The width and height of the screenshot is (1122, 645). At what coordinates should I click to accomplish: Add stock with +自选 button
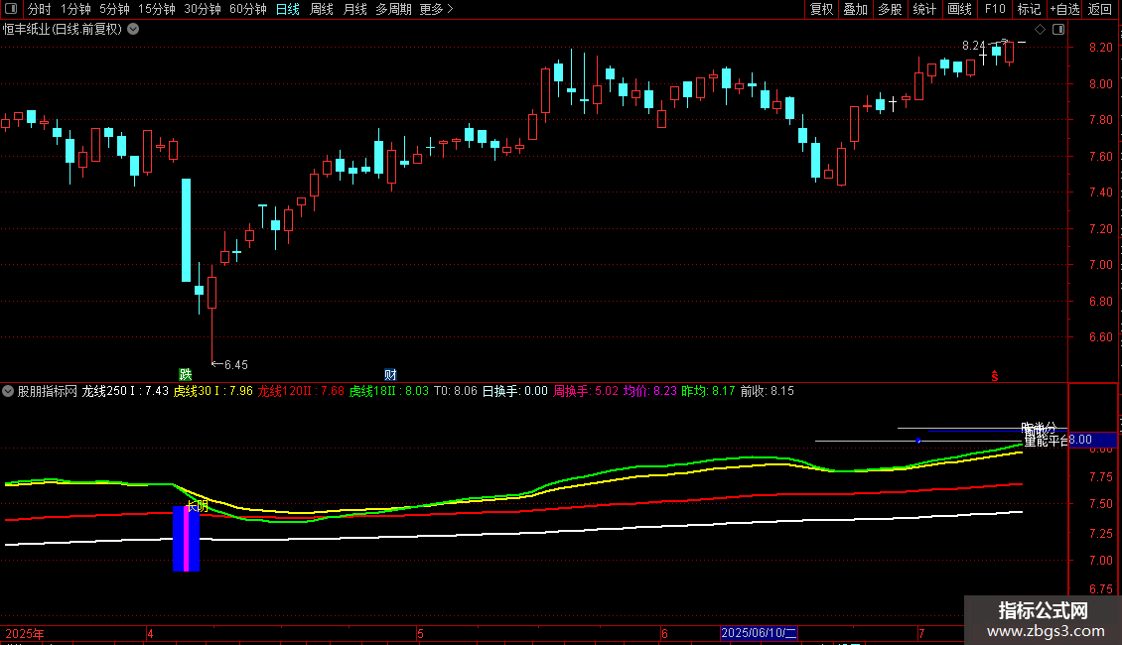click(1064, 9)
